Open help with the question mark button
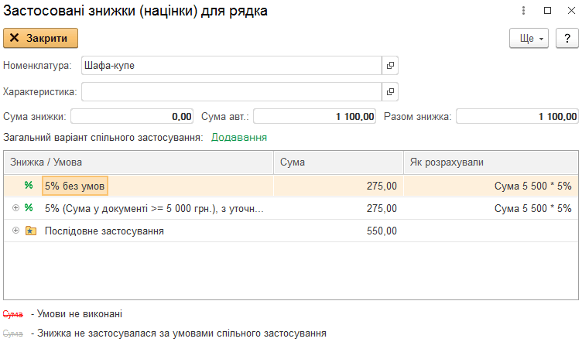The image size is (582, 342). 567,38
